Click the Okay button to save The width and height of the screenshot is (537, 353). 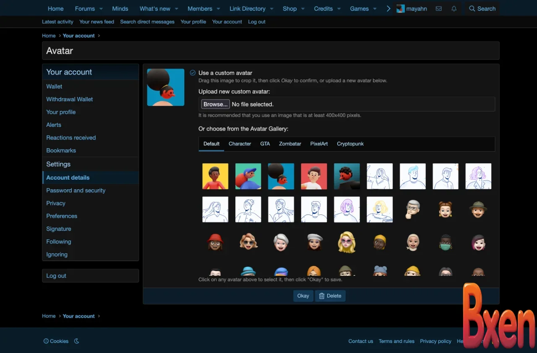point(303,295)
